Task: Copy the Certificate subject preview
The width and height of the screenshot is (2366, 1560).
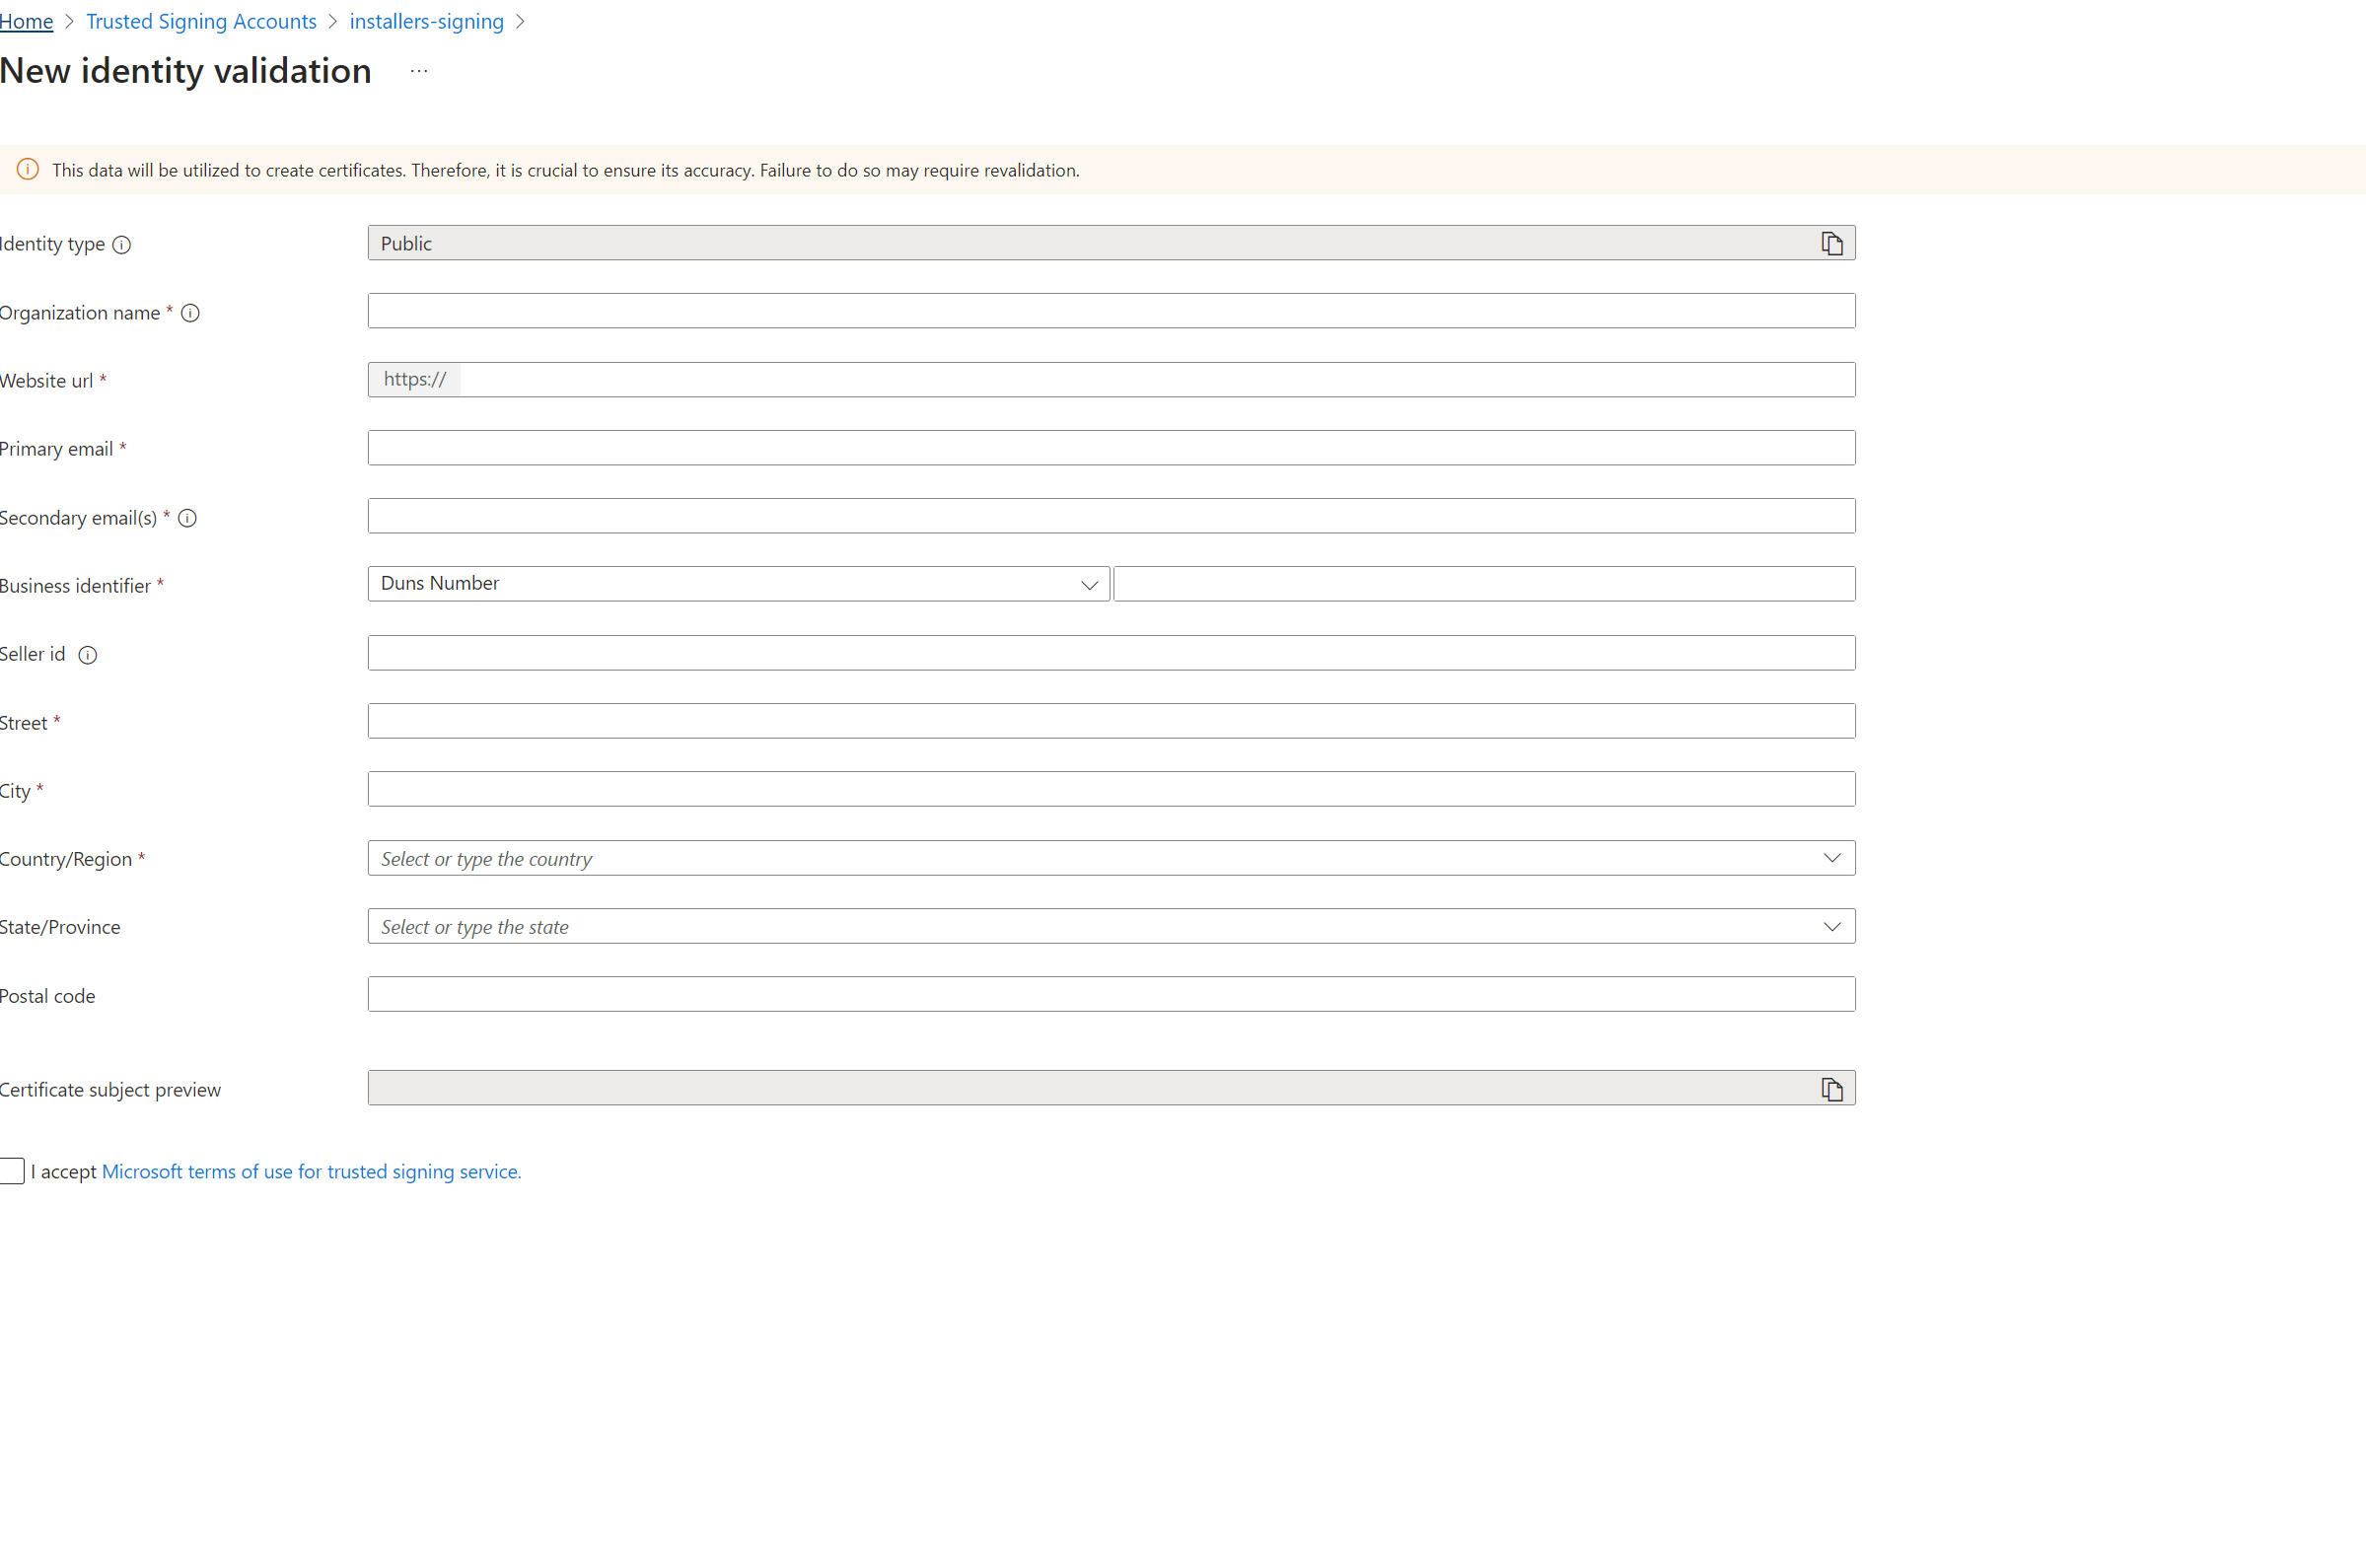Action: 1831,1089
